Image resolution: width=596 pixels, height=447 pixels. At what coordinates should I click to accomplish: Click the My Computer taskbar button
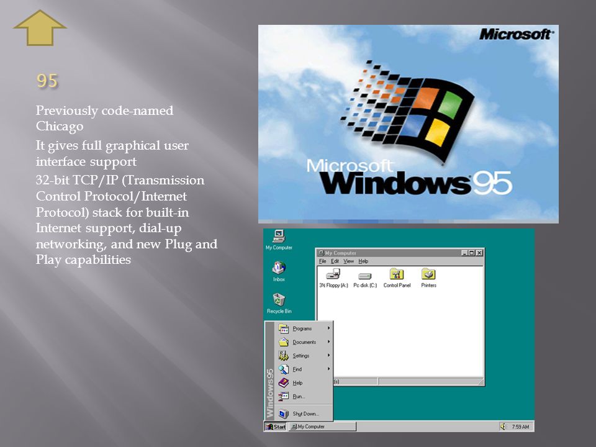[x=323, y=427]
